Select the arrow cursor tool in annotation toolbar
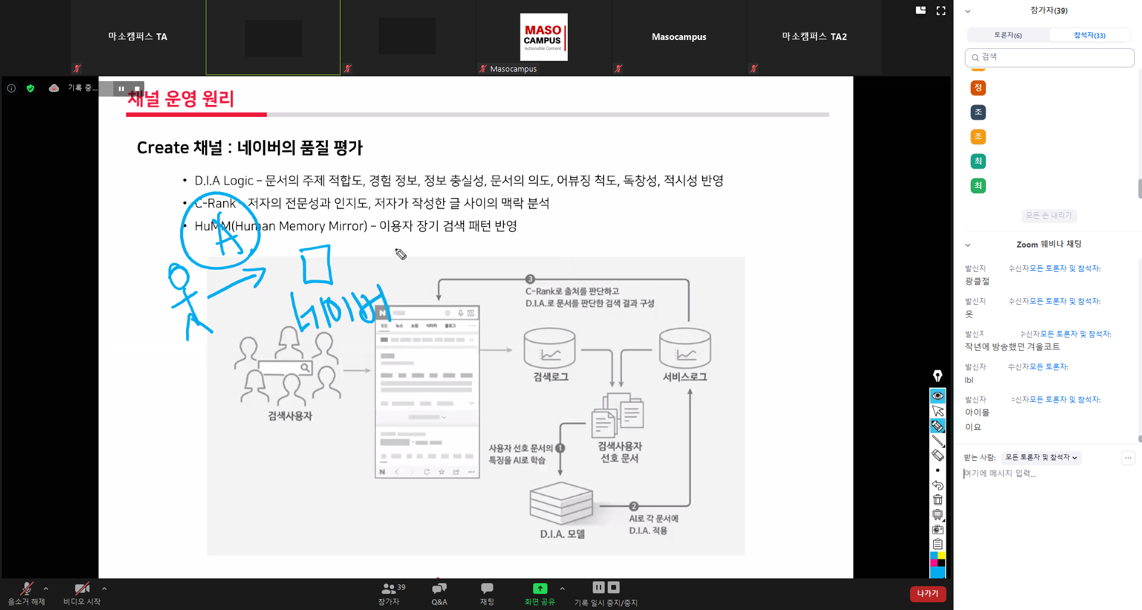The width and height of the screenshot is (1142, 610). [x=937, y=411]
